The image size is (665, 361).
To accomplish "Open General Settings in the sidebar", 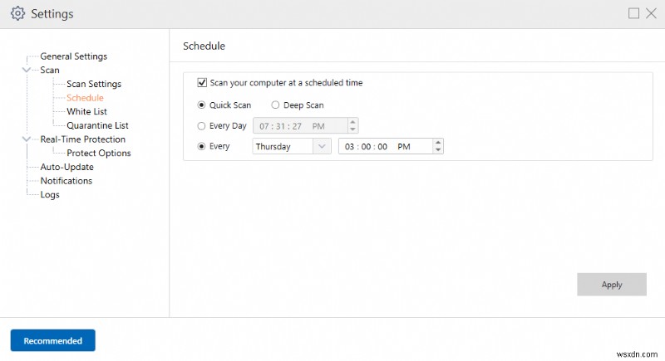I will (73, 56).
